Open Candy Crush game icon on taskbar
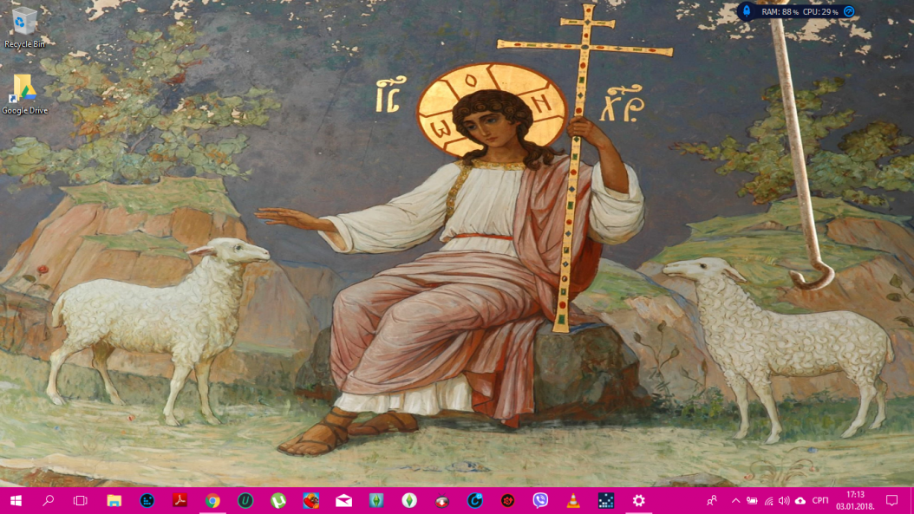 [x=310, y=501]
